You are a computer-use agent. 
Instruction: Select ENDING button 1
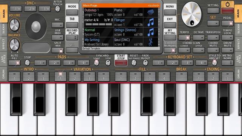[199, 77]
